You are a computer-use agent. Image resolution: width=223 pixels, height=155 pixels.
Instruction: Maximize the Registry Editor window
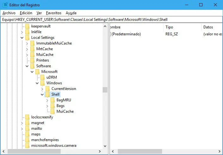(x=201, y=5)
